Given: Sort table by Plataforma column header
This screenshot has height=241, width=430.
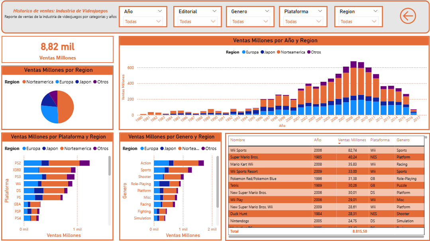Looking at the screenshot, I should click(x=380, y=140).
